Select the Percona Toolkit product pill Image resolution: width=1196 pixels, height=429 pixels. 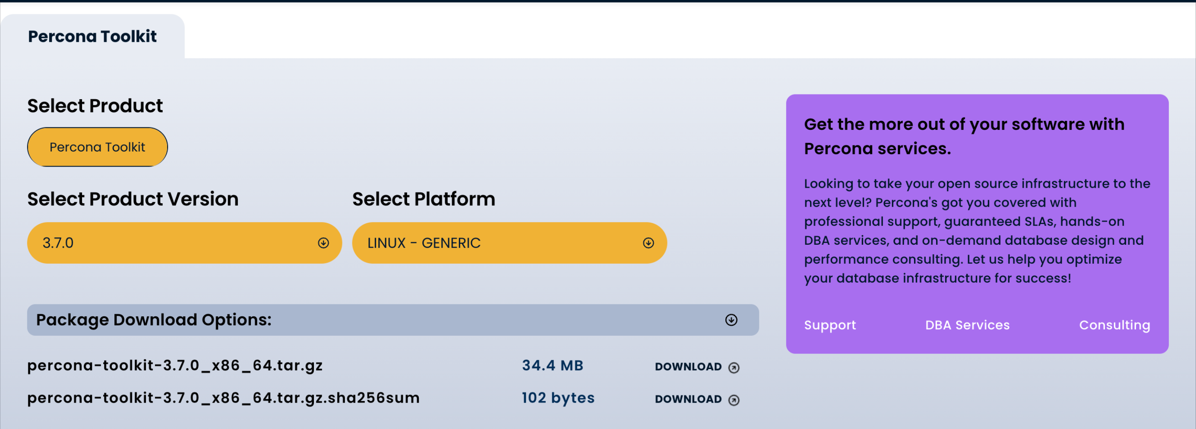(x=97, y=147)
